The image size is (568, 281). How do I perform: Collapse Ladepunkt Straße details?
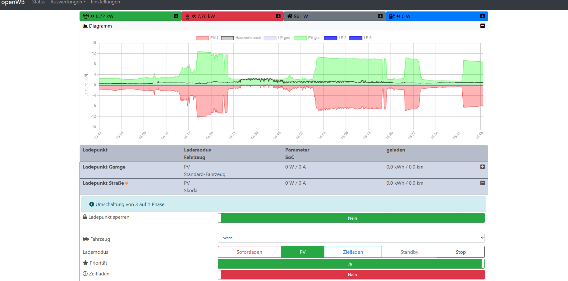[x=482, y=183]
